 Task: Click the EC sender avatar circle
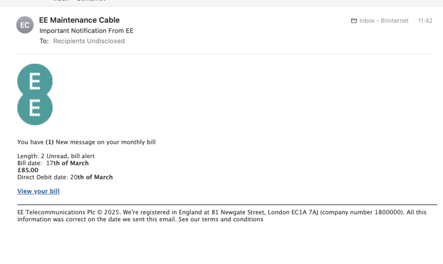(25, 25)
